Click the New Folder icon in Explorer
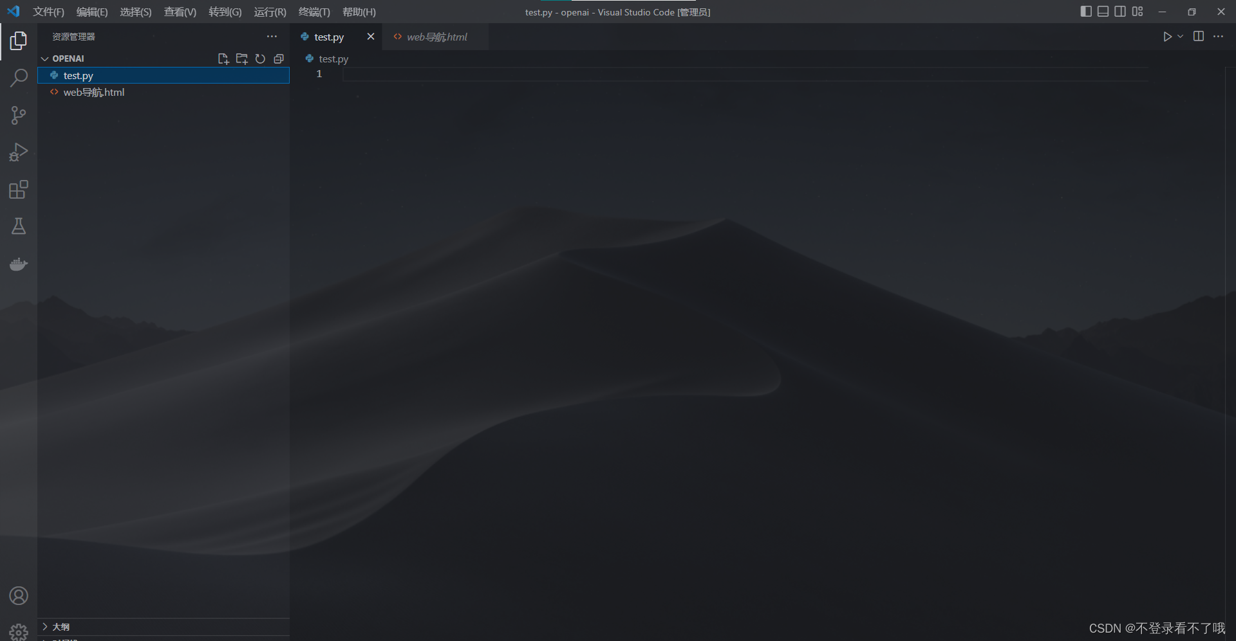Image resolution: width=1236 pixels, height=641 pixels. click(242, 59)
